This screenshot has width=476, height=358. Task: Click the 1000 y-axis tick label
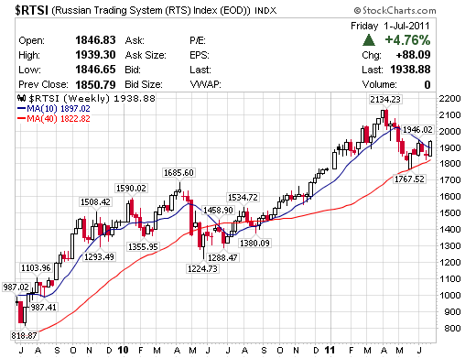click(449, 295)
